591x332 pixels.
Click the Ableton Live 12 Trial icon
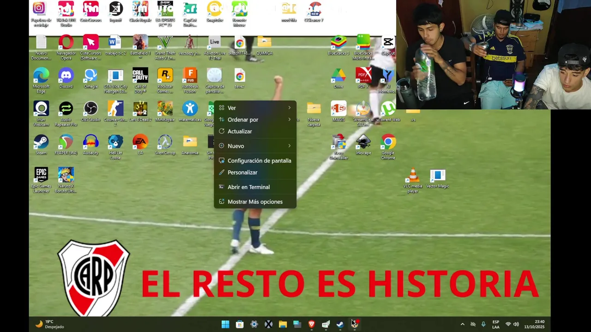pyautogui.click(x=215, y=47)
